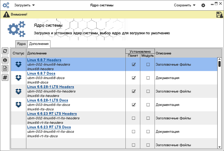The image size is (224, 151).
Task: Expand the Сохранить dropdown menu
Action: click(x=185, y=5)
